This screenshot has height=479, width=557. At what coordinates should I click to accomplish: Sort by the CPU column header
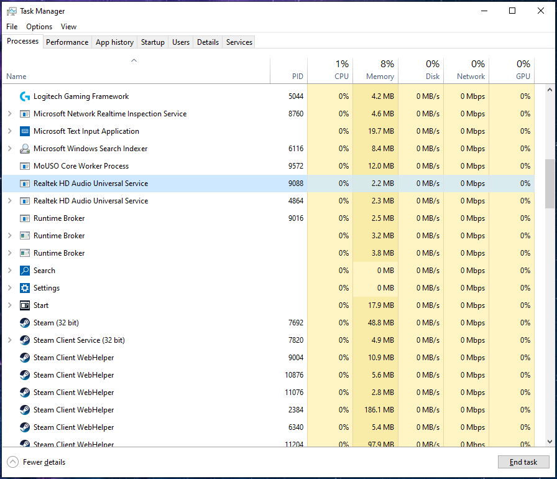330,71
